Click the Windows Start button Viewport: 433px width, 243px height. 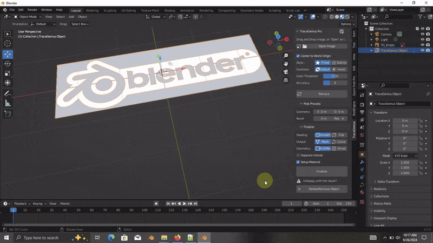pos(6,238)
